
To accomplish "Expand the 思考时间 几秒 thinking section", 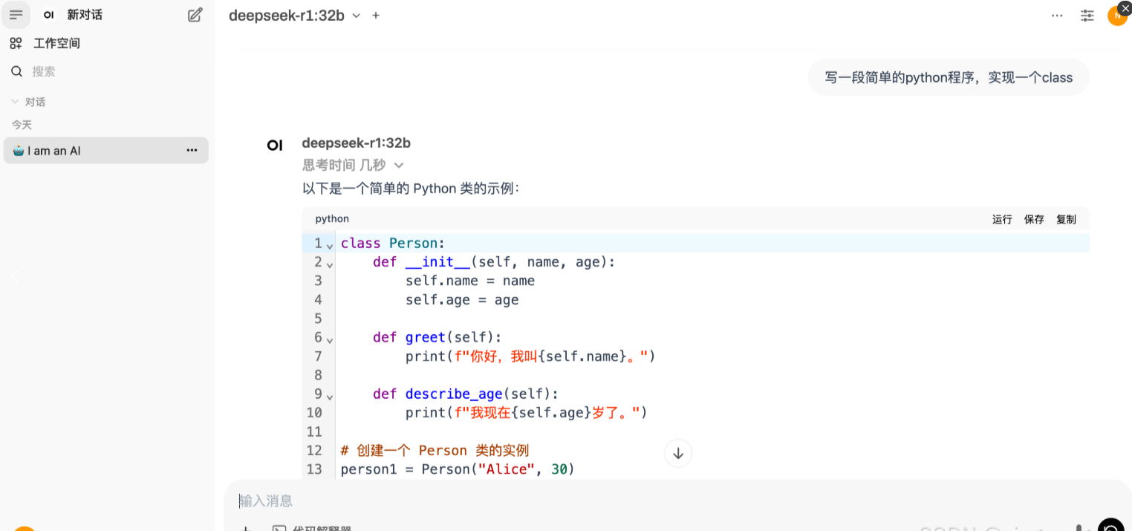I will [353, 165].
